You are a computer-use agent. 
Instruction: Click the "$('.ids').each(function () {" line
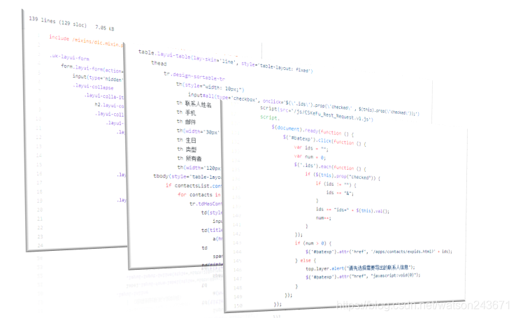(330, 166)
